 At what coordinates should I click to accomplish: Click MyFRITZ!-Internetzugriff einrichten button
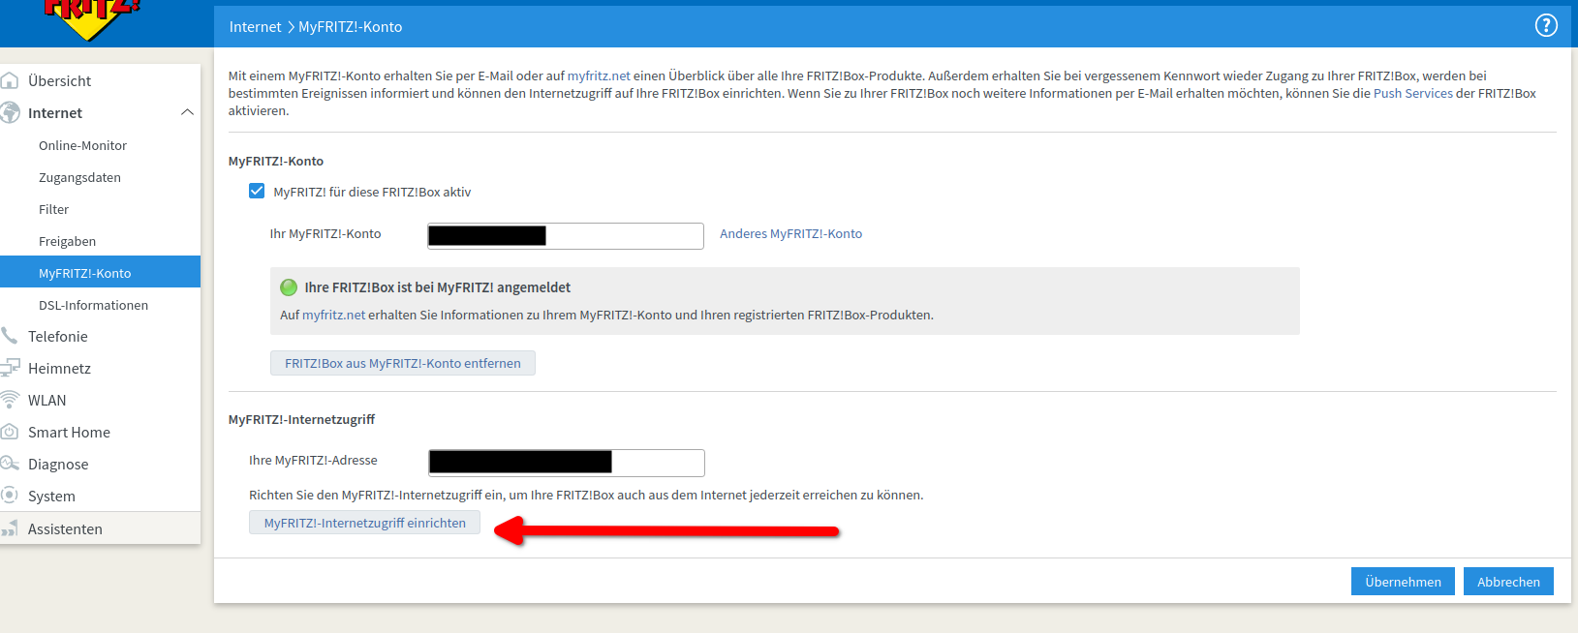pos(364,523)
